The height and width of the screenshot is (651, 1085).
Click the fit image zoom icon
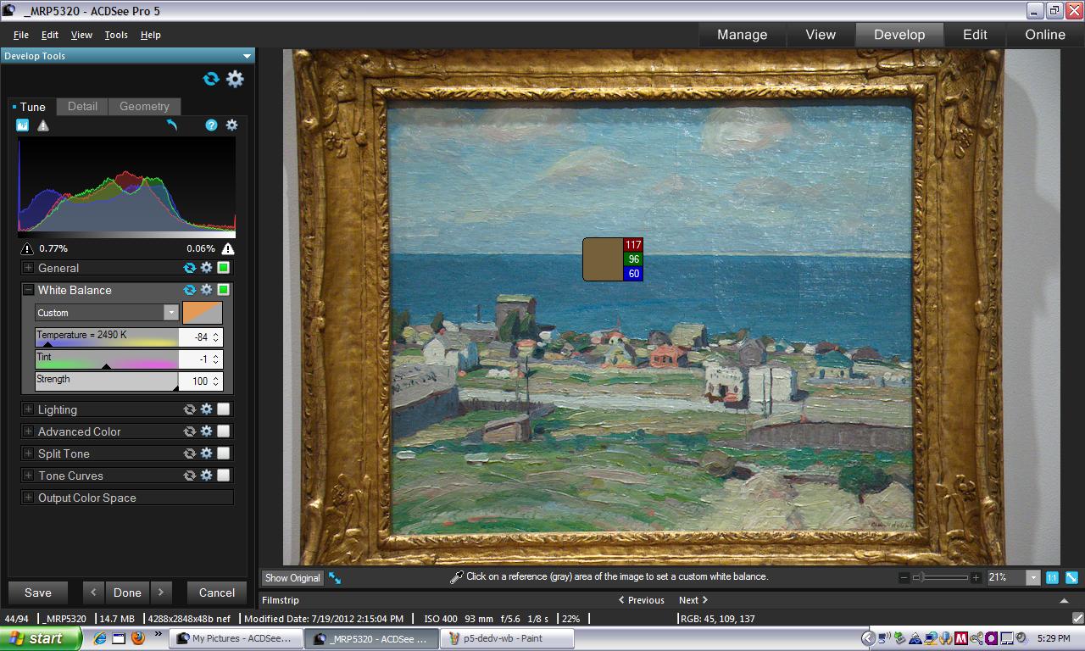(x=1071, y=577)
